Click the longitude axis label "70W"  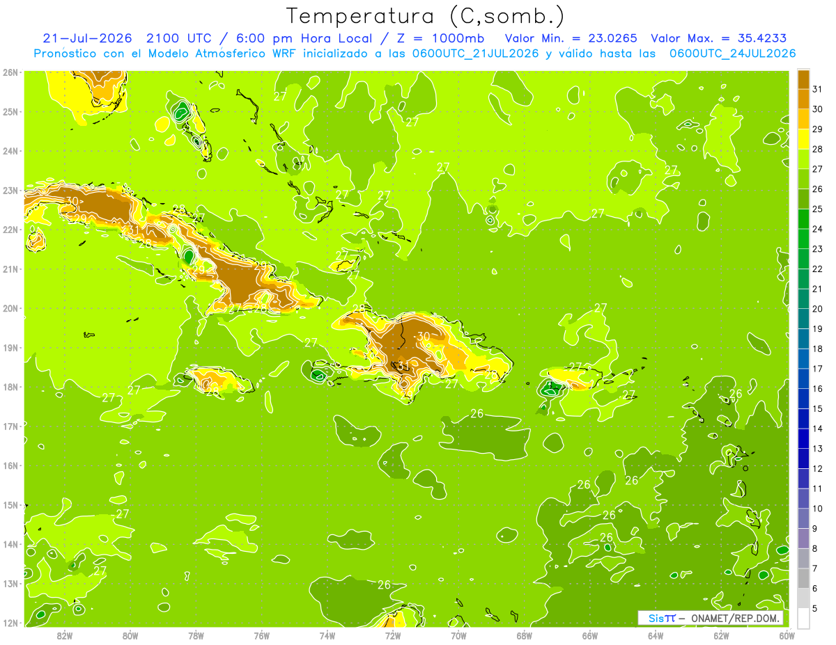tap(458, 635)
